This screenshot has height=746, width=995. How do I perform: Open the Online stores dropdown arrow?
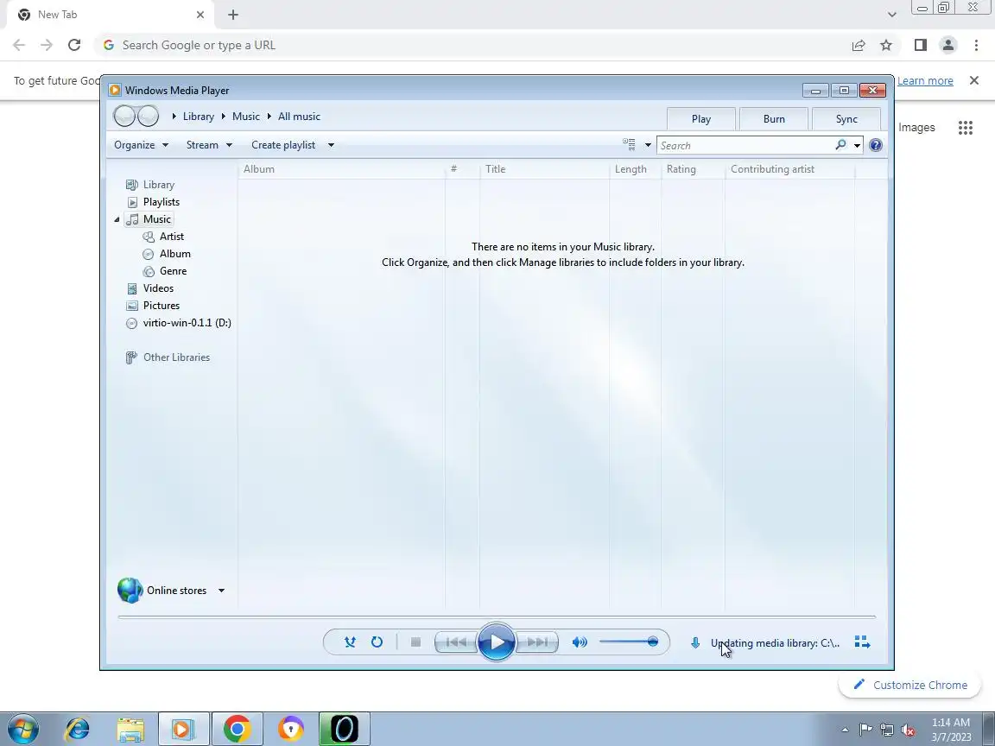pyautogui.click(x=221, y=591)
